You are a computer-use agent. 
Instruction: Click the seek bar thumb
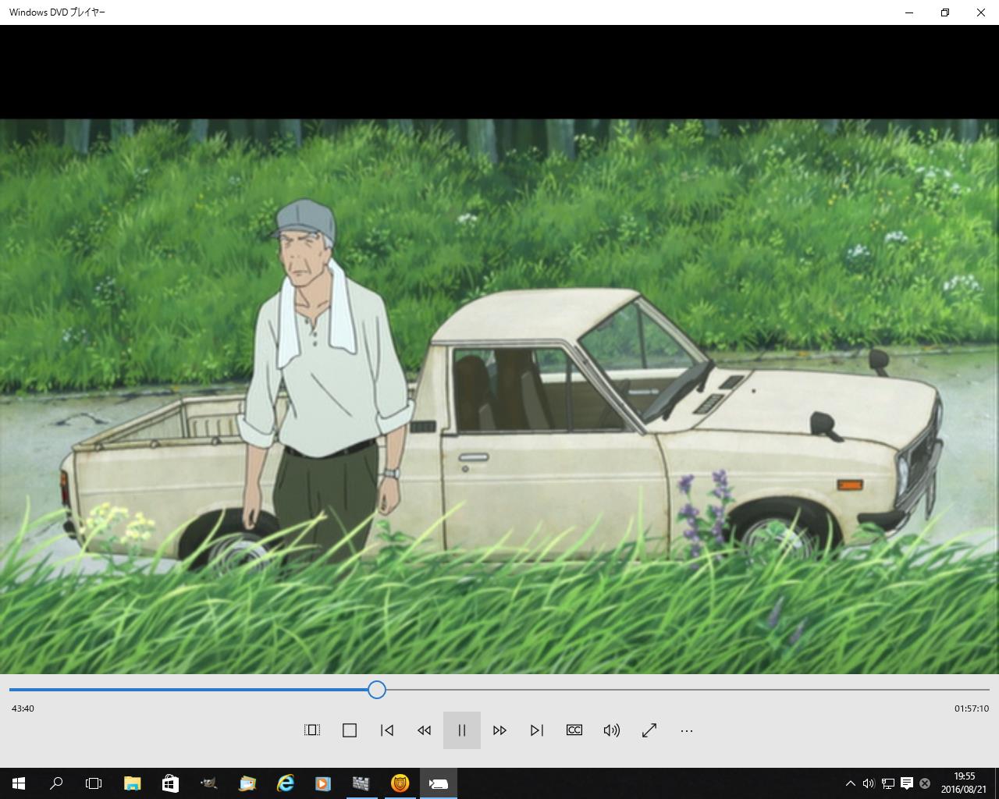pos(377,690)
